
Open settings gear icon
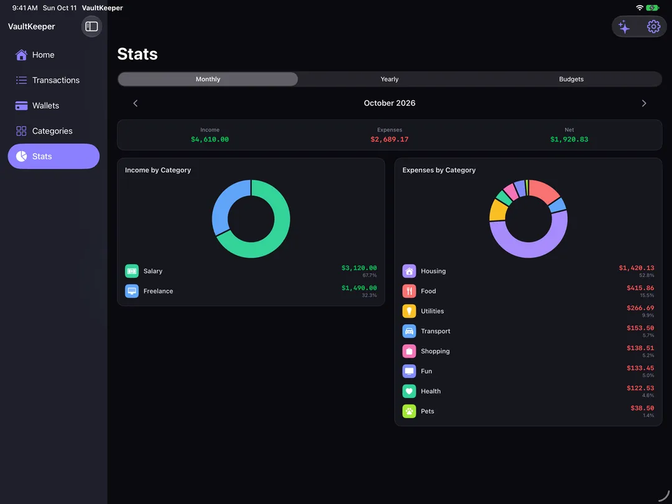click(653, 27)
